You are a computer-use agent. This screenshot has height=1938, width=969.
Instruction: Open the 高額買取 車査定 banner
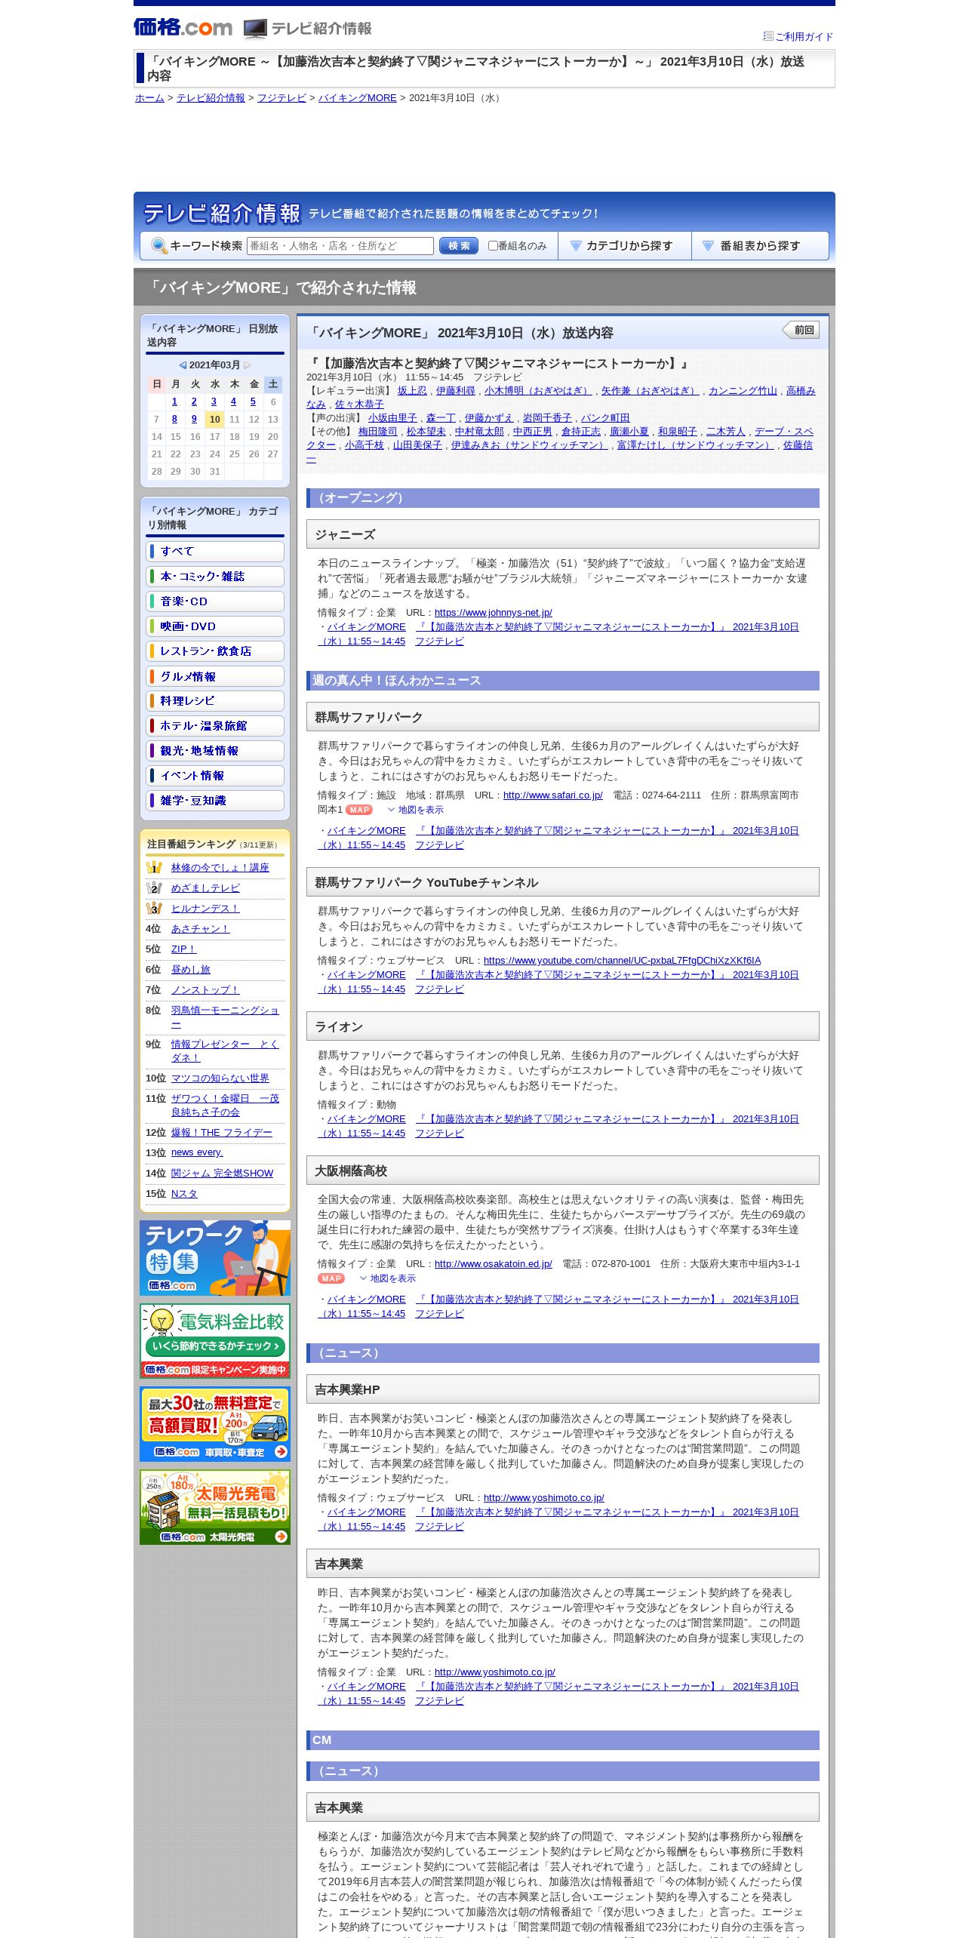(215, 1424)
